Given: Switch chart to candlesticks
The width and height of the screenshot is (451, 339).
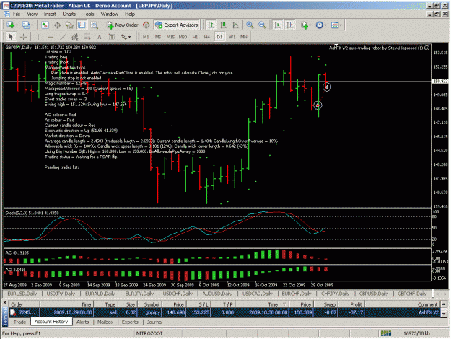Looking at the screenshot, I should [x=223, y=25].
